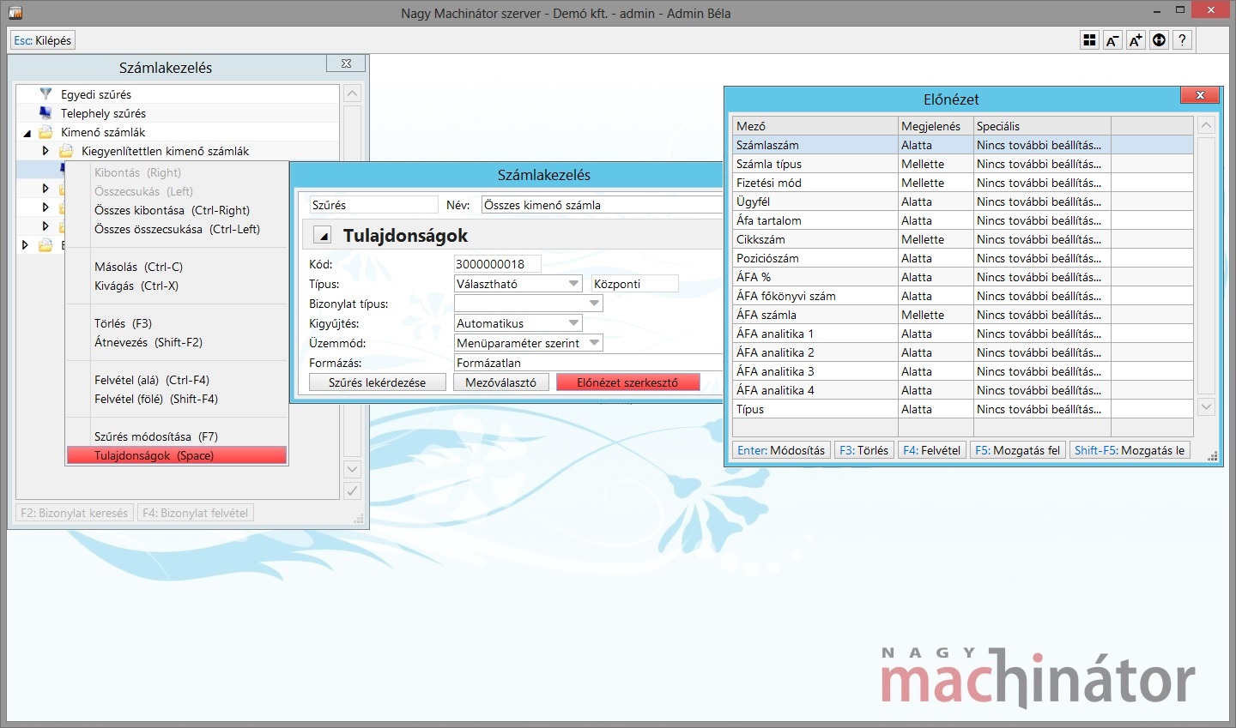
Task: Click the monitor icon for Telephely szűrés
Action: pyautogui.click(x=45, y=112)
